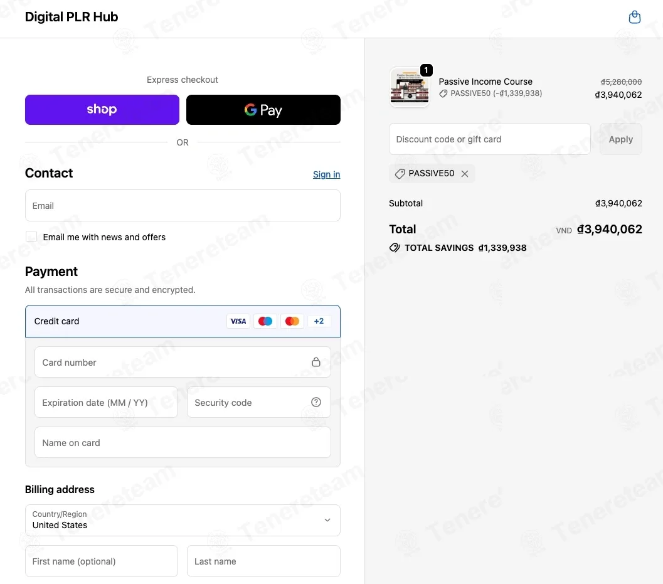Viewport: 663px width, 584px height.
Task: Click the Country/Region chevron arrow
Action: tap(327, 520)
